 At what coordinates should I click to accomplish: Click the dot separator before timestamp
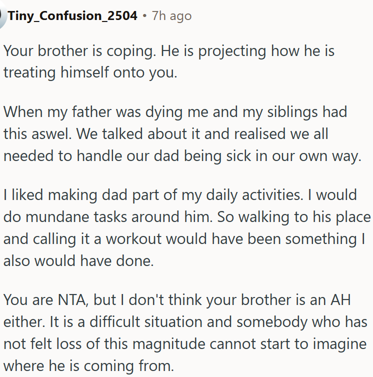(144, 15)
